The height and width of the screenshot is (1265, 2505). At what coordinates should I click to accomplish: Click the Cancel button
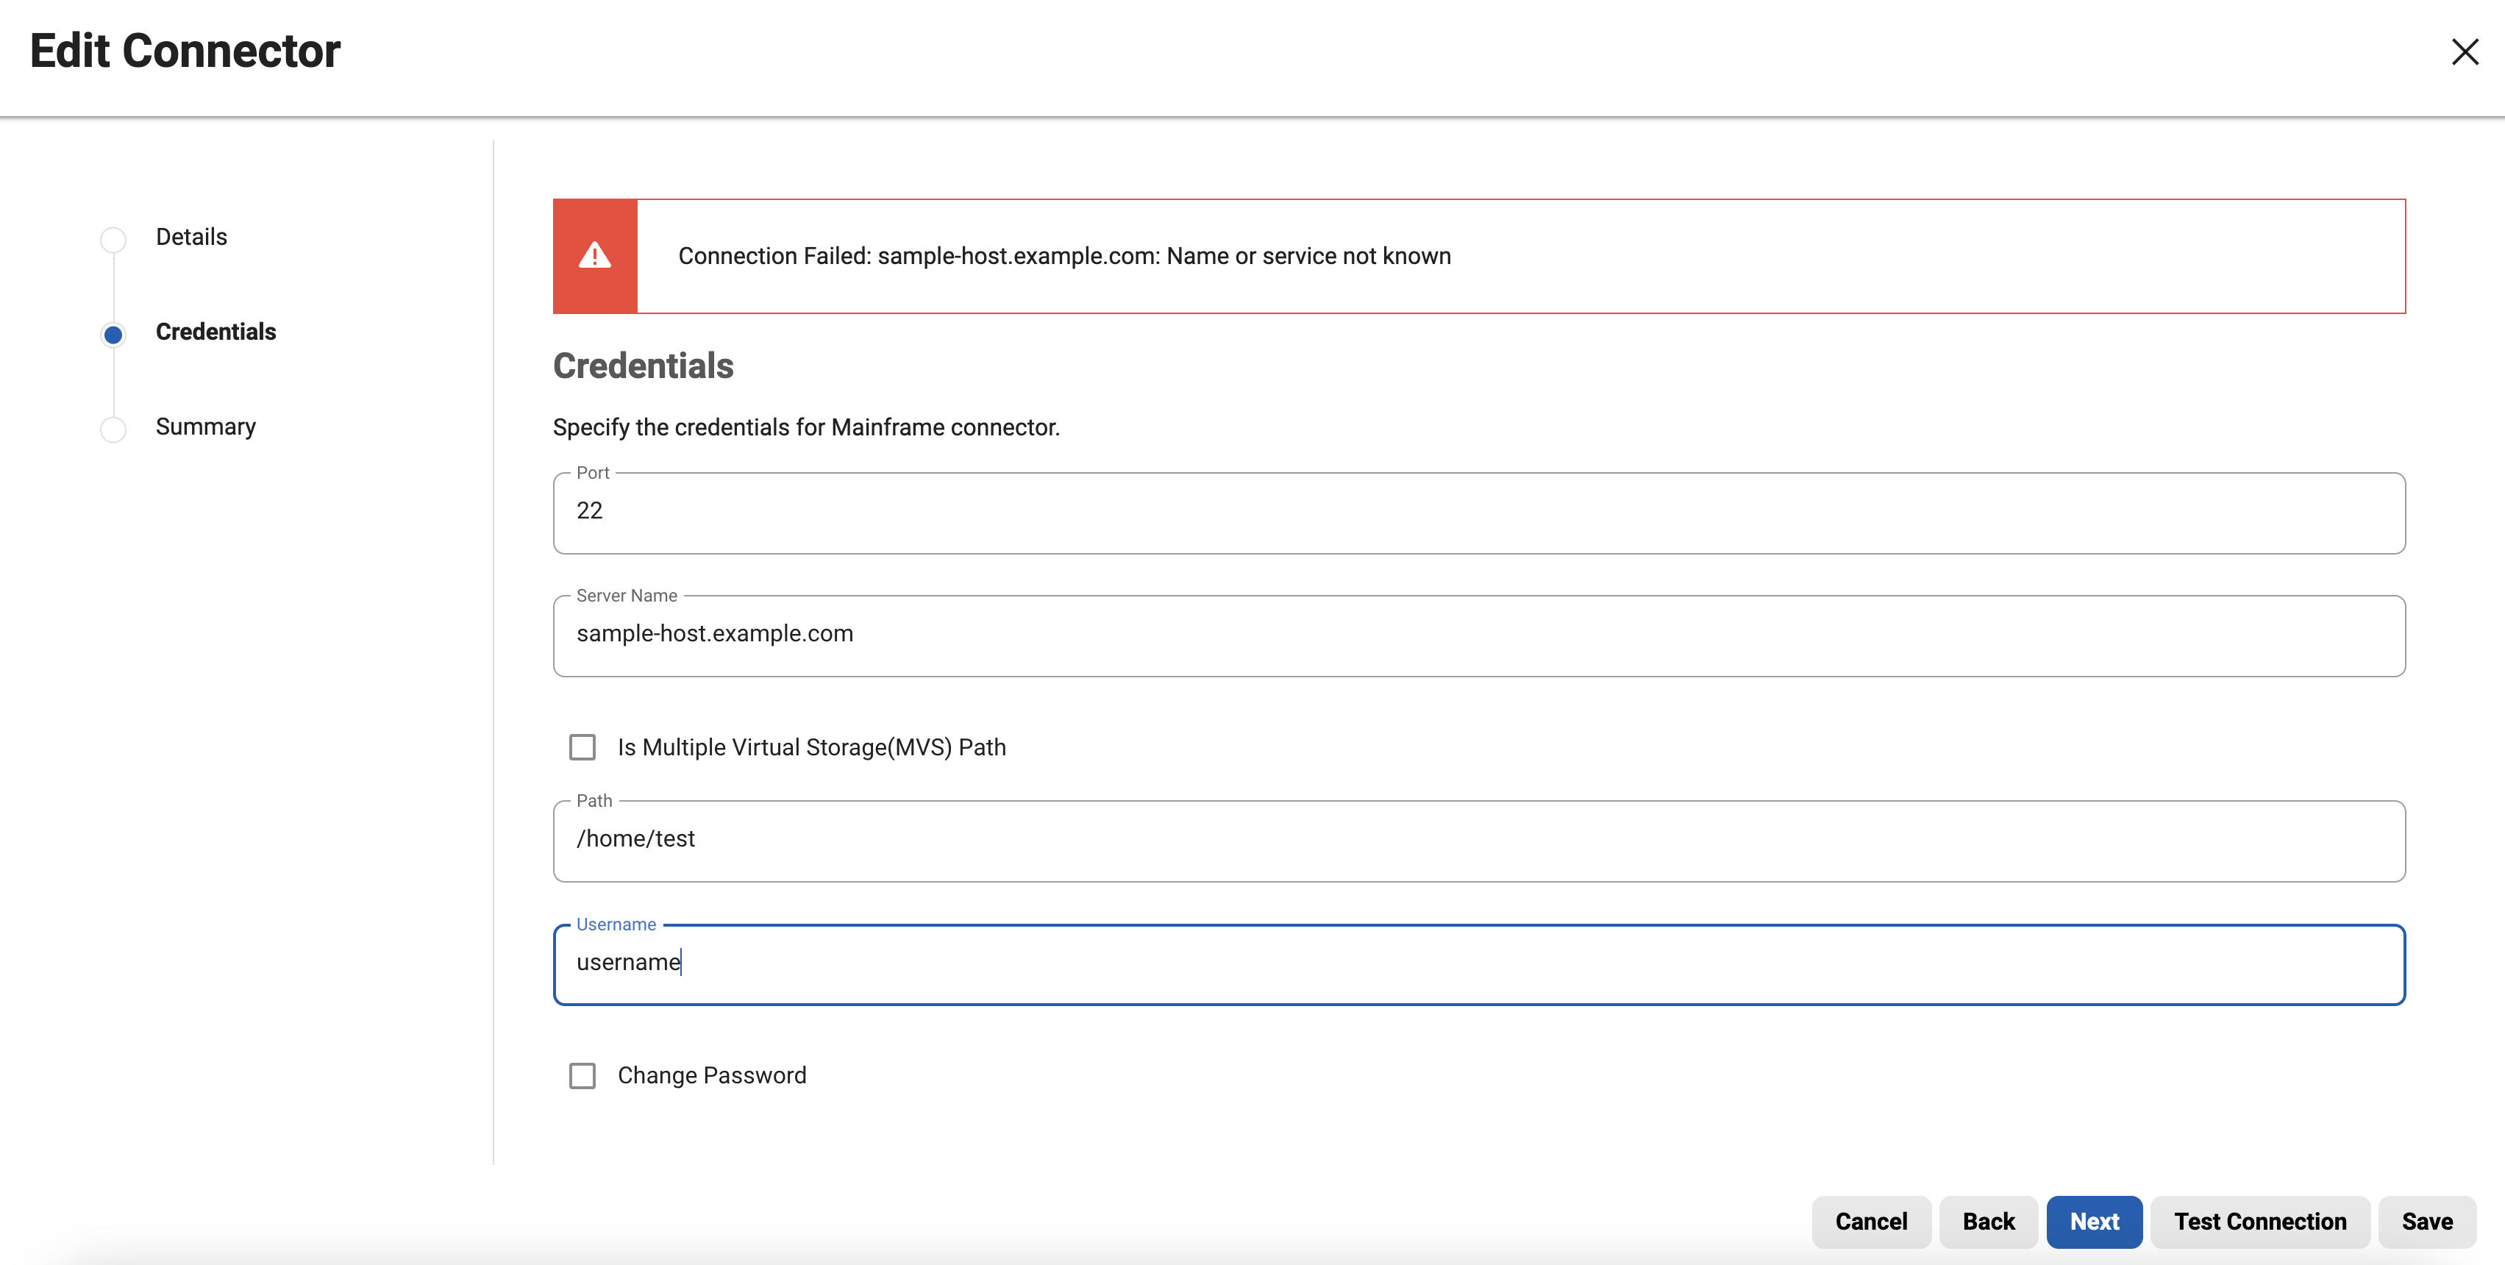click(1871, 1222)
